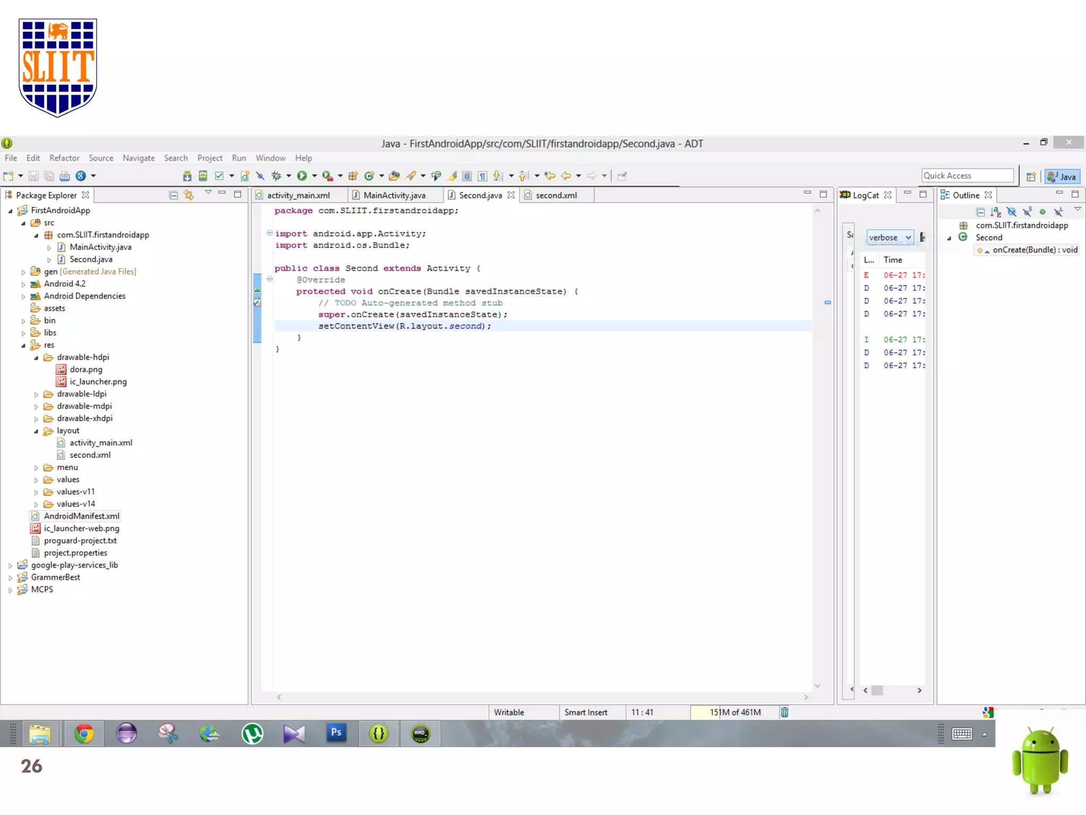The height and width of the screenshot is (815, 1086).
Task: Open the Android Virtual Device Manager icon
Action: click(203, 176)
